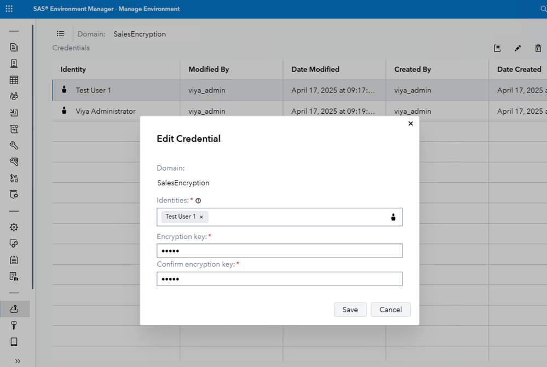Open the mobile device icon in sidebar
The height and width of the screenshot is (367, 547).
[x=14, y=341]
